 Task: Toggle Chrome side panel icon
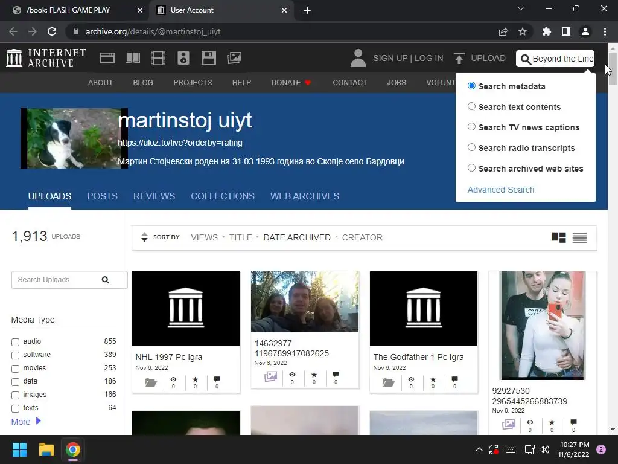pyautogui.click(x=566, y=31)
